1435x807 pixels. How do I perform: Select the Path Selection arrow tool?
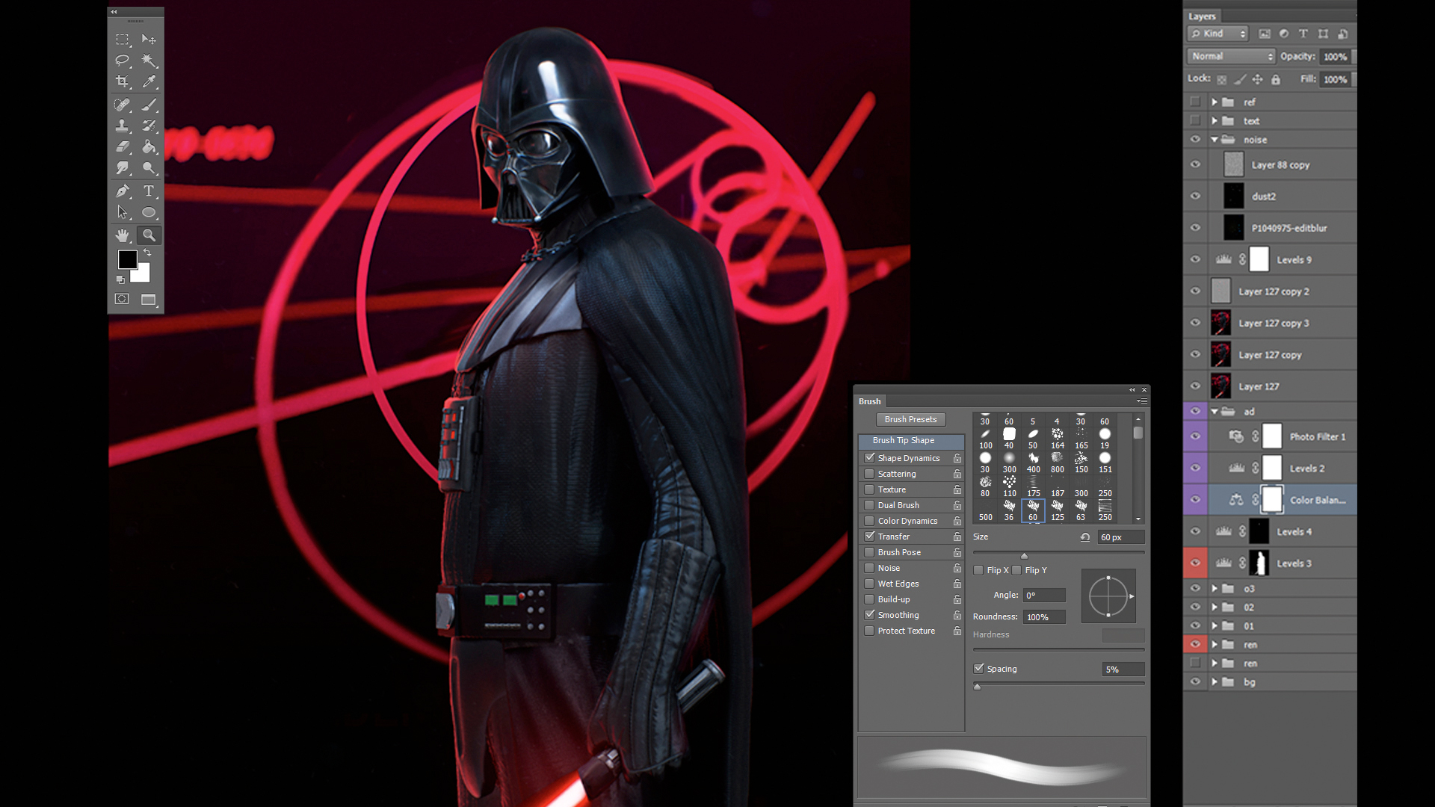(123, 212)
